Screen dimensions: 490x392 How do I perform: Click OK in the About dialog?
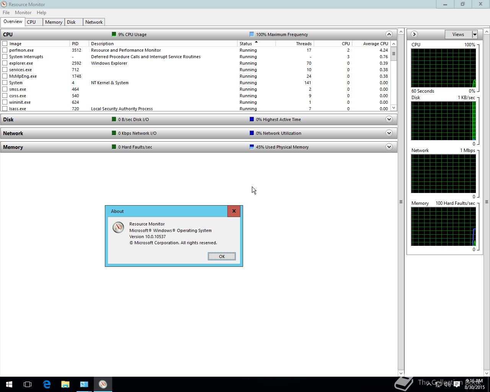(x=222, y=256)
